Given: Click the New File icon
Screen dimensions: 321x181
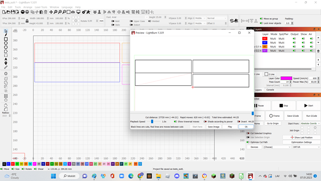Looking at the screenshot, I should [x=4, y=12].
